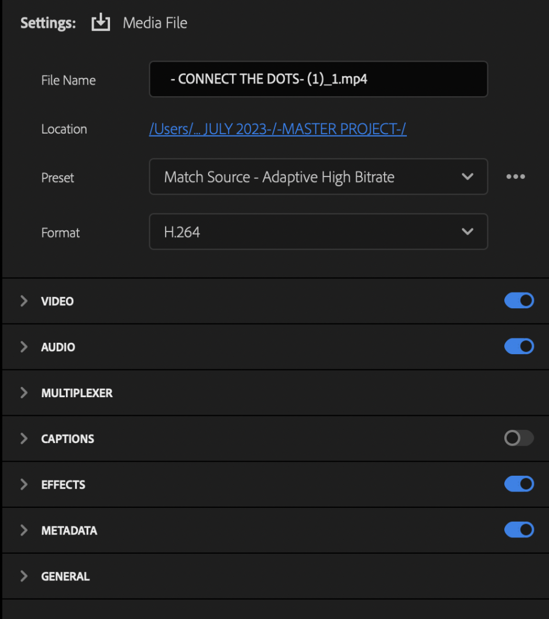Click the Media File export icon
The width and height of the screenshot is (549, 619).
pos(101,22)
